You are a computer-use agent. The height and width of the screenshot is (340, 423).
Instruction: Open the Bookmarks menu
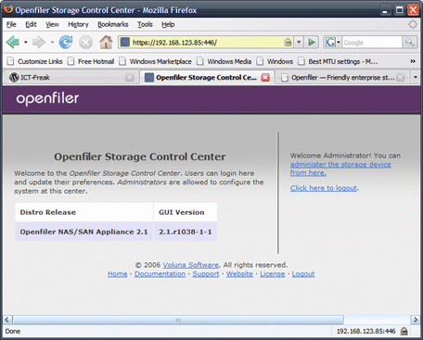113,24
